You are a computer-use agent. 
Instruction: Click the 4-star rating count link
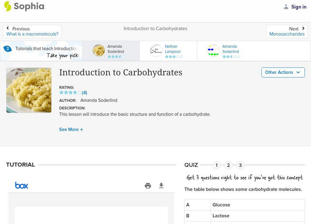pyautogui.click(x=84, y=93)
